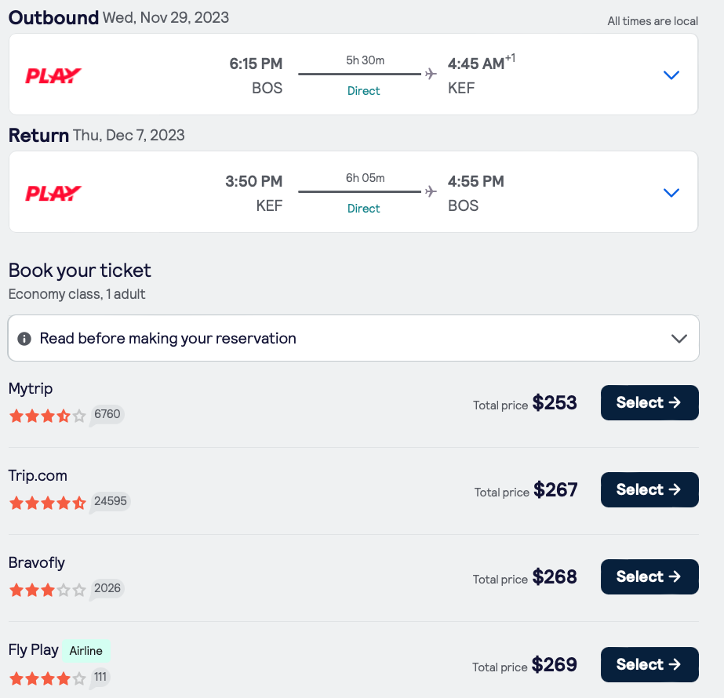This screenshot has height=698, width=724.
Task: Click the info icon beside Read before reservation
Action: (x=24, y=339)
